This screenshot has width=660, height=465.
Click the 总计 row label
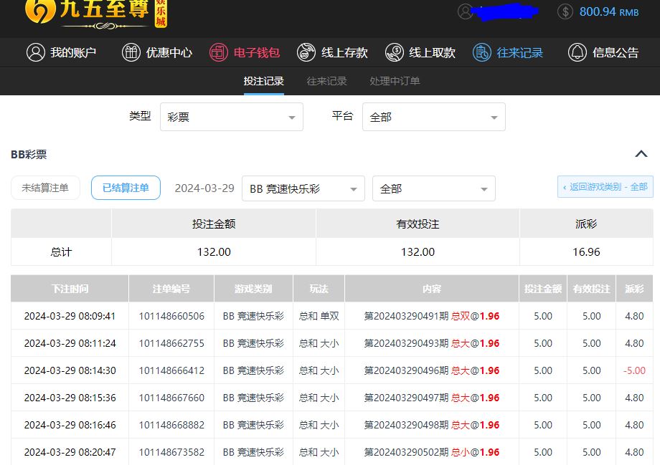click(61, 251)
